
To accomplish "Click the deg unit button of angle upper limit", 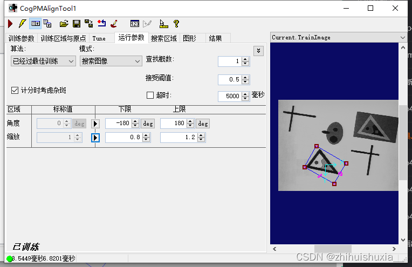I will tap(203, 124).
